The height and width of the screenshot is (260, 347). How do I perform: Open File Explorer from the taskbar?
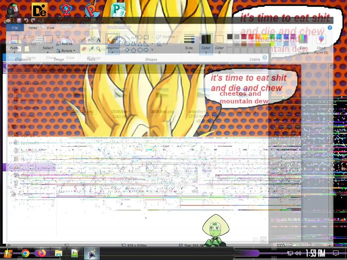tap(58, 253)
